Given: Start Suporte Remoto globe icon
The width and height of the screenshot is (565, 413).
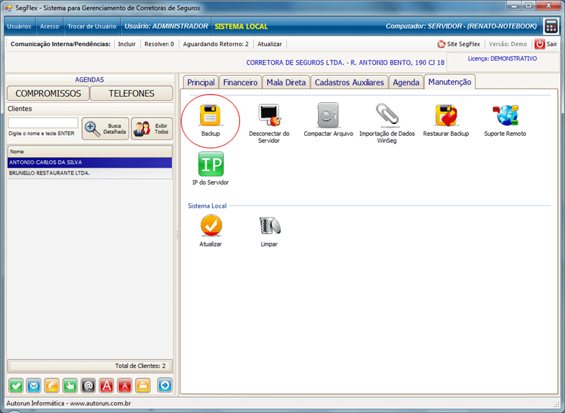Looking at the screenshot, I should click(x=505, y=116).
